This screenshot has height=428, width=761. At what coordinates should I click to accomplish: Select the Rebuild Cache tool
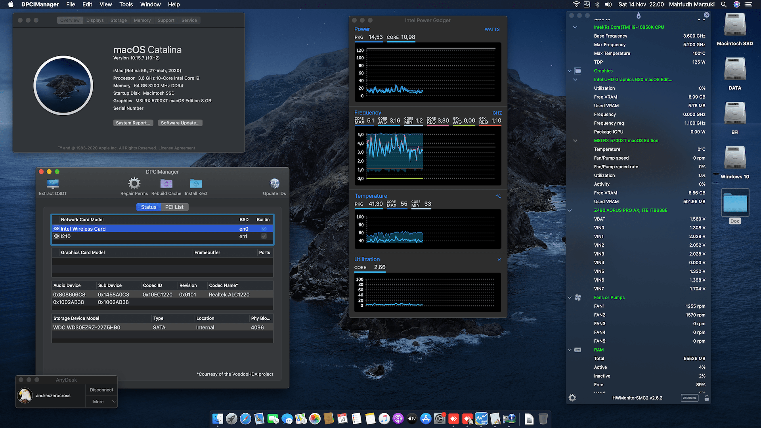166,183
